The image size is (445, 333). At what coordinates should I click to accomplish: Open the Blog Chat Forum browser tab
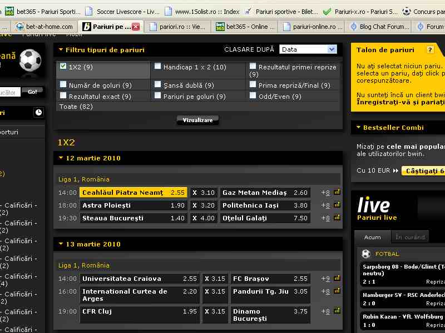(x=379, y=27)
